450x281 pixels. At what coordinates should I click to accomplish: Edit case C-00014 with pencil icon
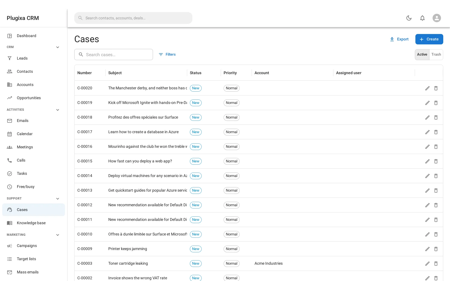tap(427, 176)
